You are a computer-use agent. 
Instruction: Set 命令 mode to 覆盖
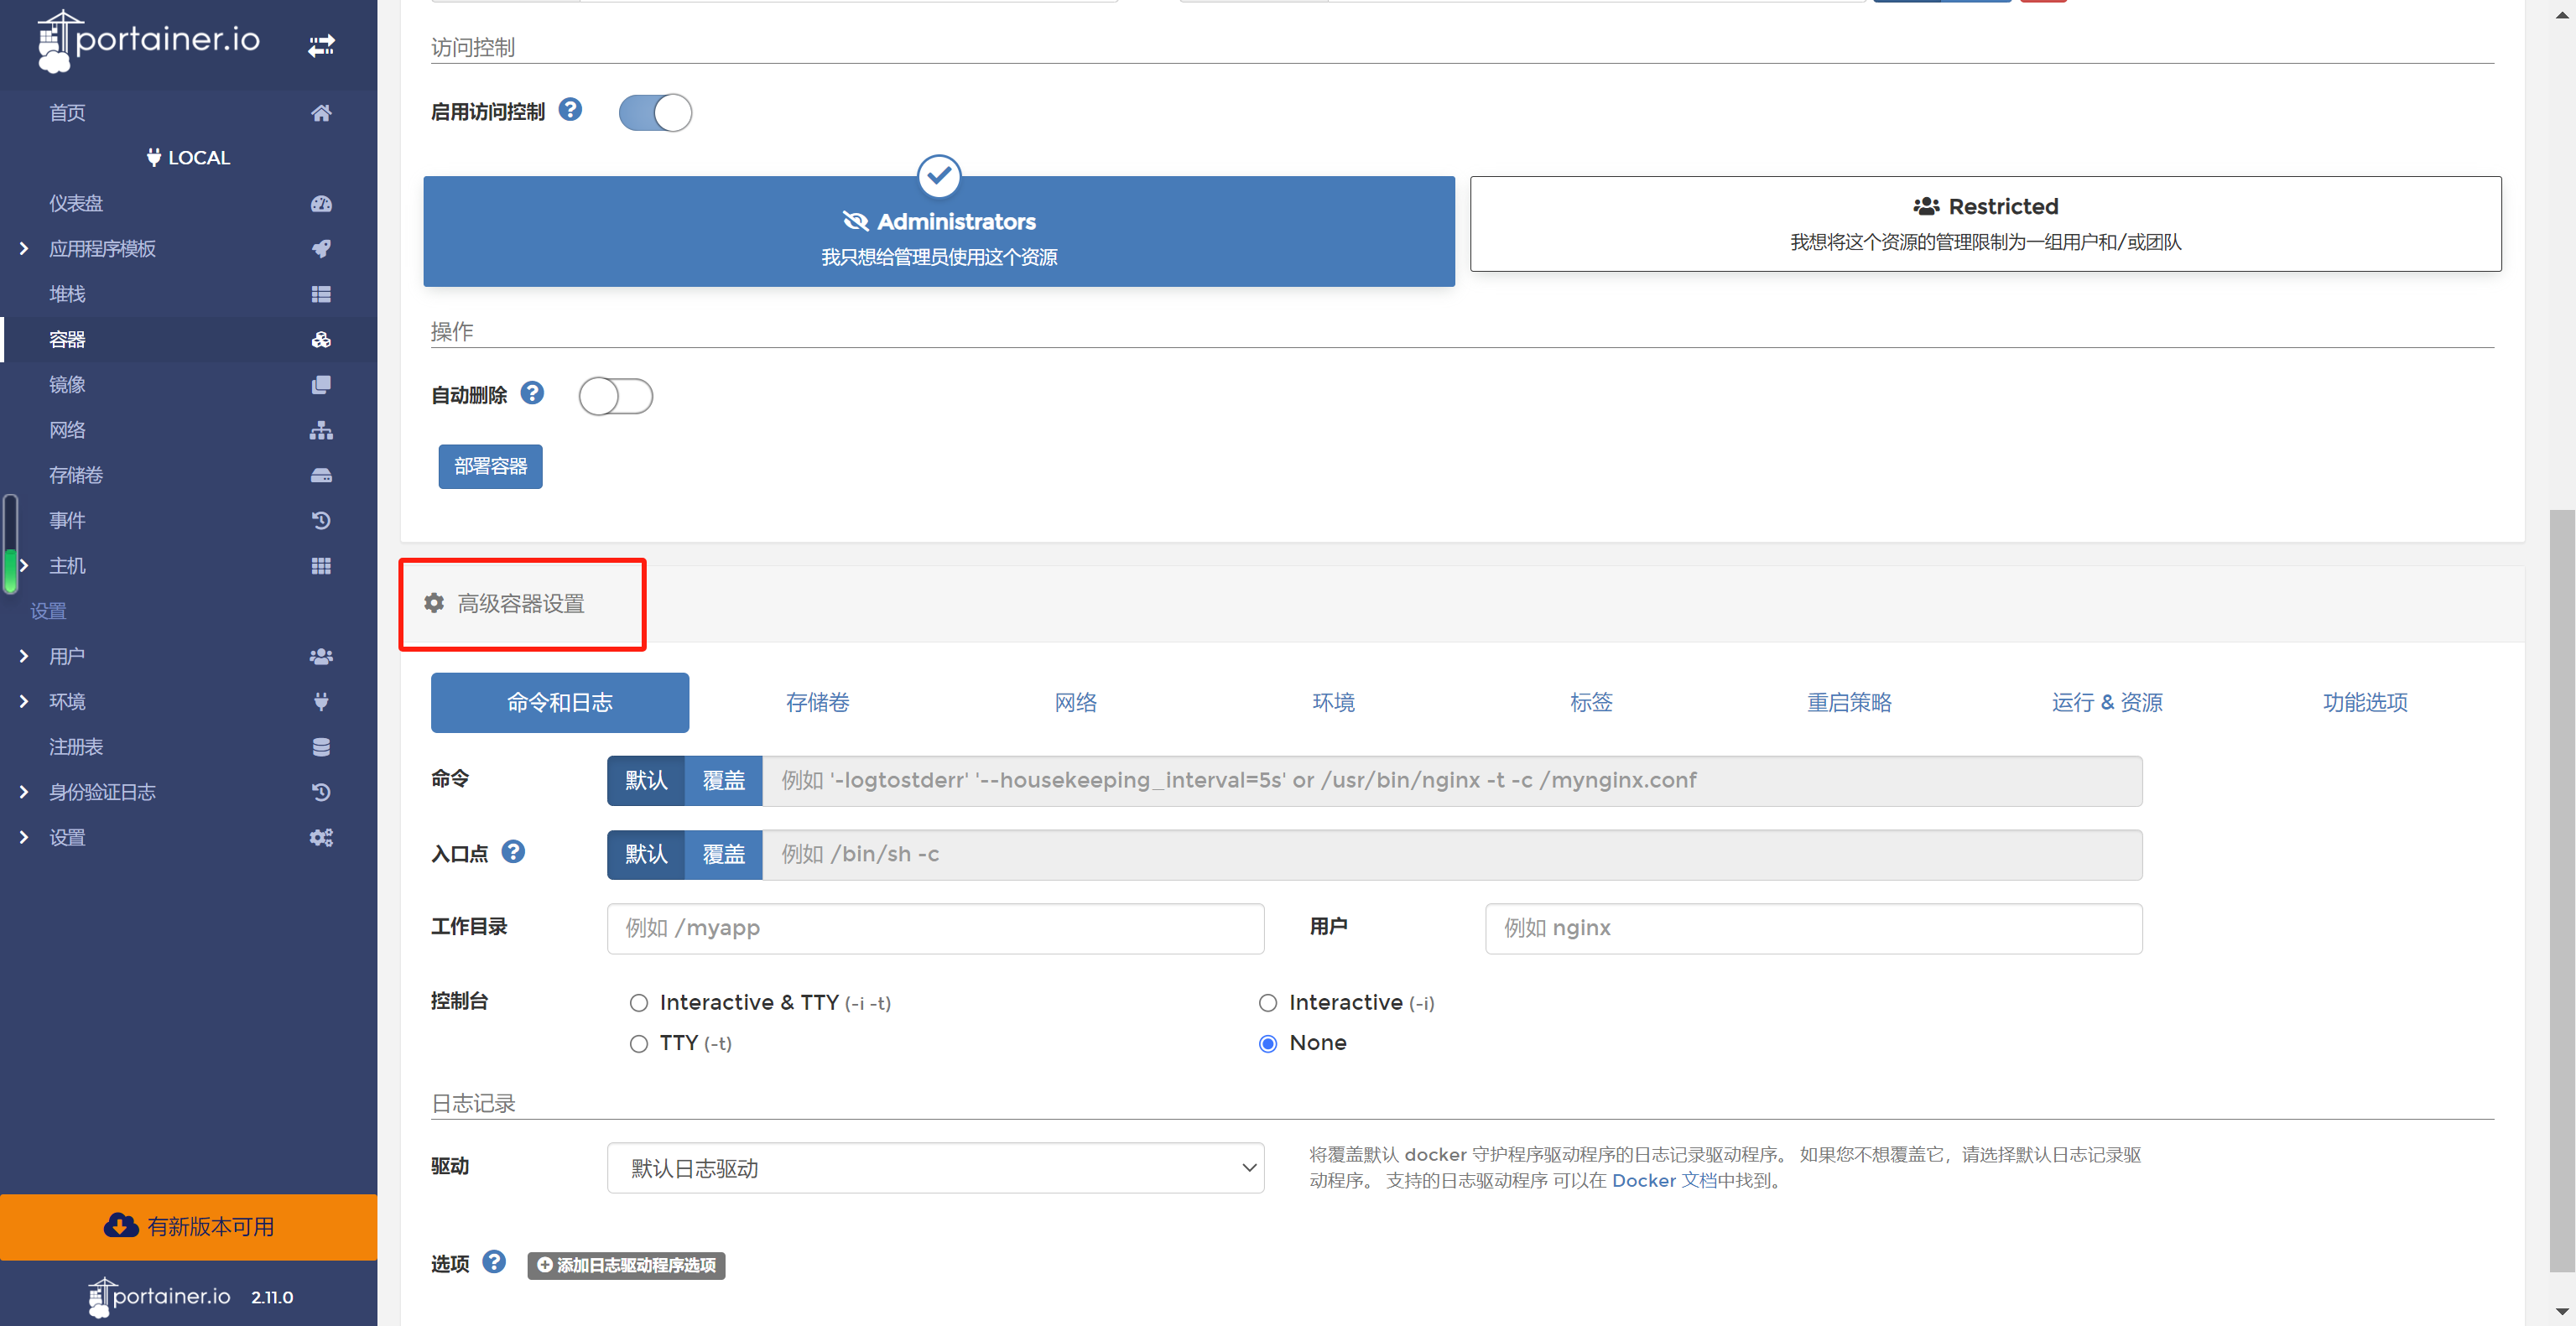tap(723, 781)
